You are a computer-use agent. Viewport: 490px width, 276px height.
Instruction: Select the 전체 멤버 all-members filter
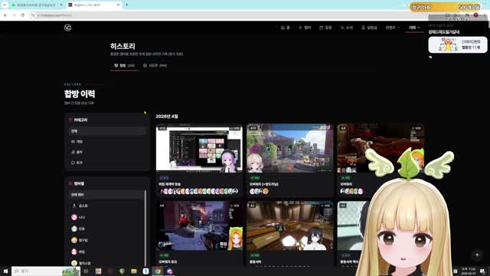106,194
